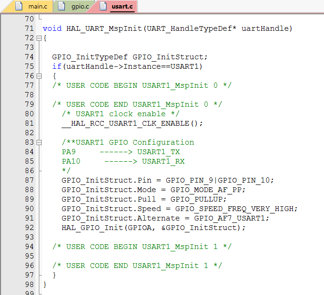Click GPIO_SPEED_FREQ_VERY_HIGH on line 90

click(234, 209)
